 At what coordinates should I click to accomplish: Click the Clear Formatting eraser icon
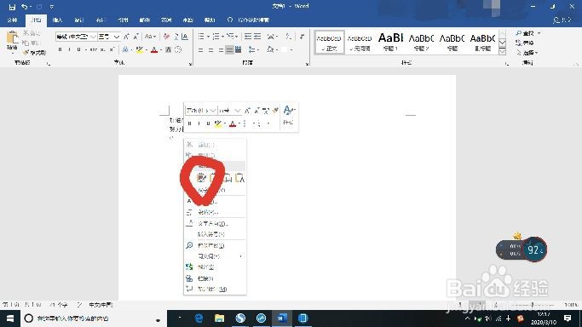[x=166, y=37]
